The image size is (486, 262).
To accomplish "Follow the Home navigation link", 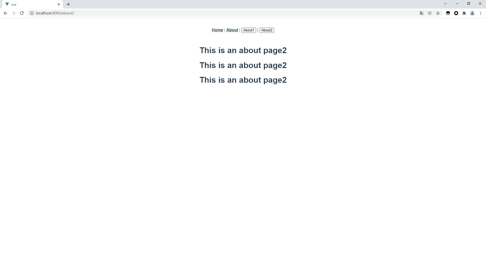I will [217, 30].
